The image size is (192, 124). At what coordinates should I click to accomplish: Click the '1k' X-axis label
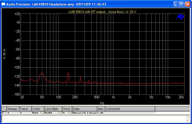coord(113,97)
